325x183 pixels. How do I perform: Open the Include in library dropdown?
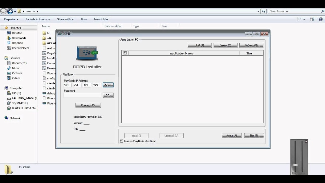point(38,19)
